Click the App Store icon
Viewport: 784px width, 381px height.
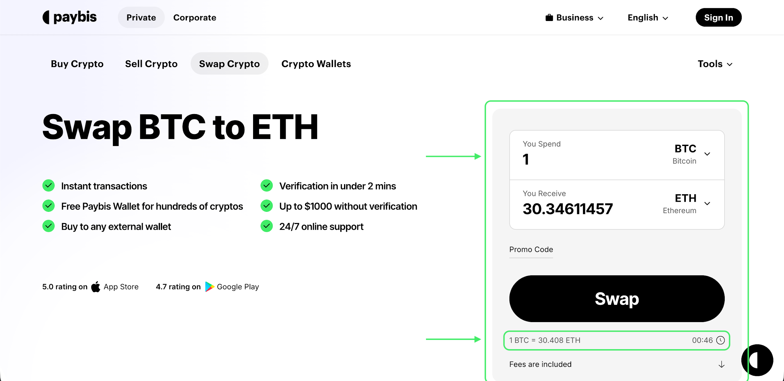point(95,286)
